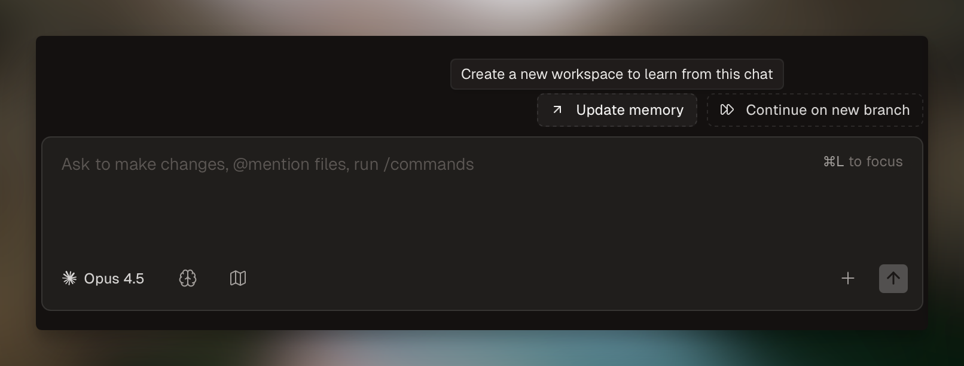Toggle the brain thinking mode icon
This screenshot has width=964, height=366.
(x=188, y=278)
